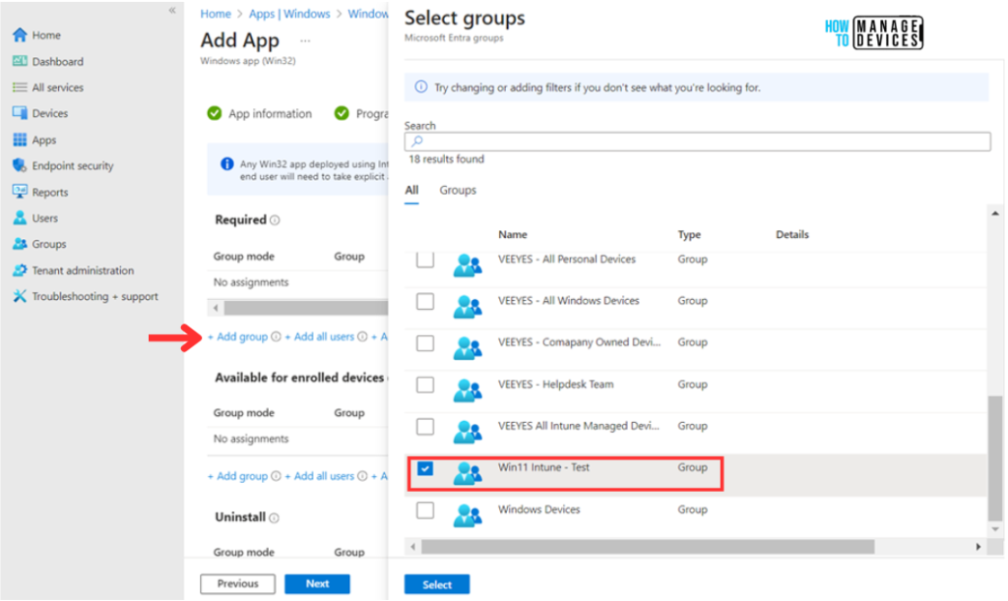Viewport: 1008px width, 601px height.
Task: Click the Type column header
Action: pos(689,234)
